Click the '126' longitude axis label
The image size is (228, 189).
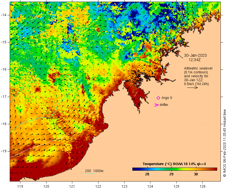click(202, 186)
